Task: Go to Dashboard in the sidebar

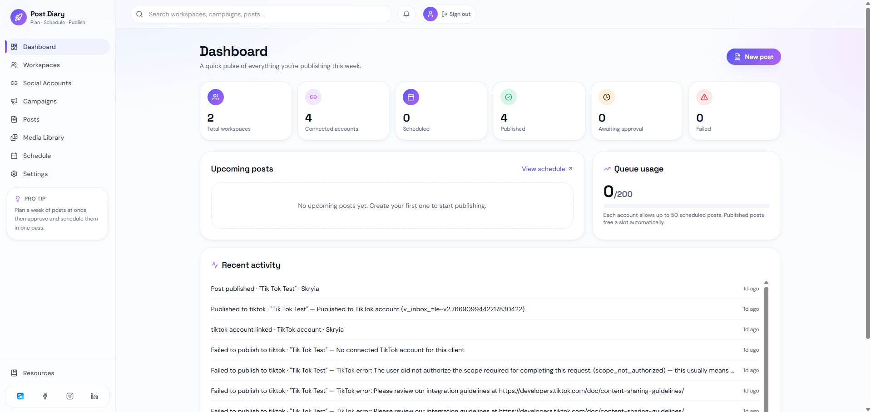Action: pos(57,47)
